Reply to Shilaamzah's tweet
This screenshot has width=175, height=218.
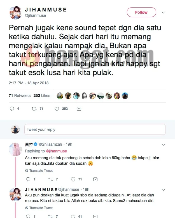click(x=28, y=179)
